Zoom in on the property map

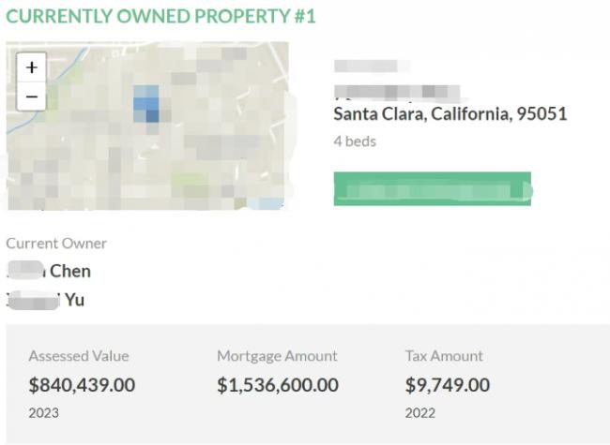(x=32, y=67)
